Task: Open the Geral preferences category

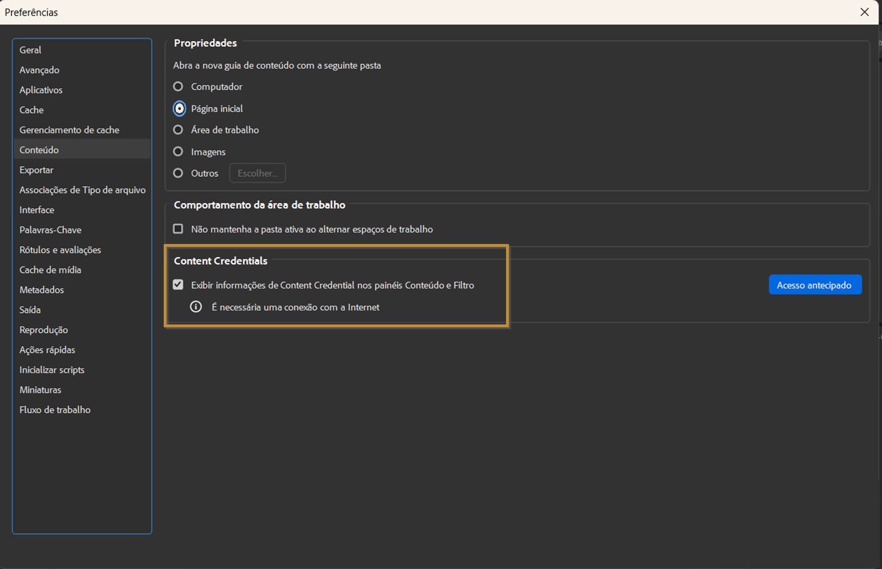Action: click(x=82, y=50)
